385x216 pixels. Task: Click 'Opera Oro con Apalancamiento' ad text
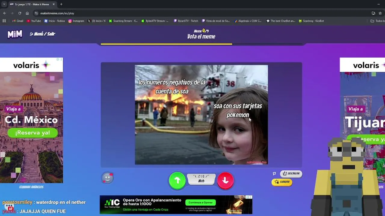click(x=152, y=202)
